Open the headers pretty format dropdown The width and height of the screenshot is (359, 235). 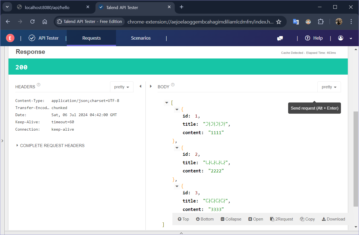coord(121,87)
